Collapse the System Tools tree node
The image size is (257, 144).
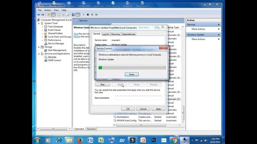coord(39,23)
